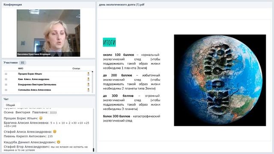Click the participant count badge 85
This screenshot has width=274, height=154.
coord(22,62)
